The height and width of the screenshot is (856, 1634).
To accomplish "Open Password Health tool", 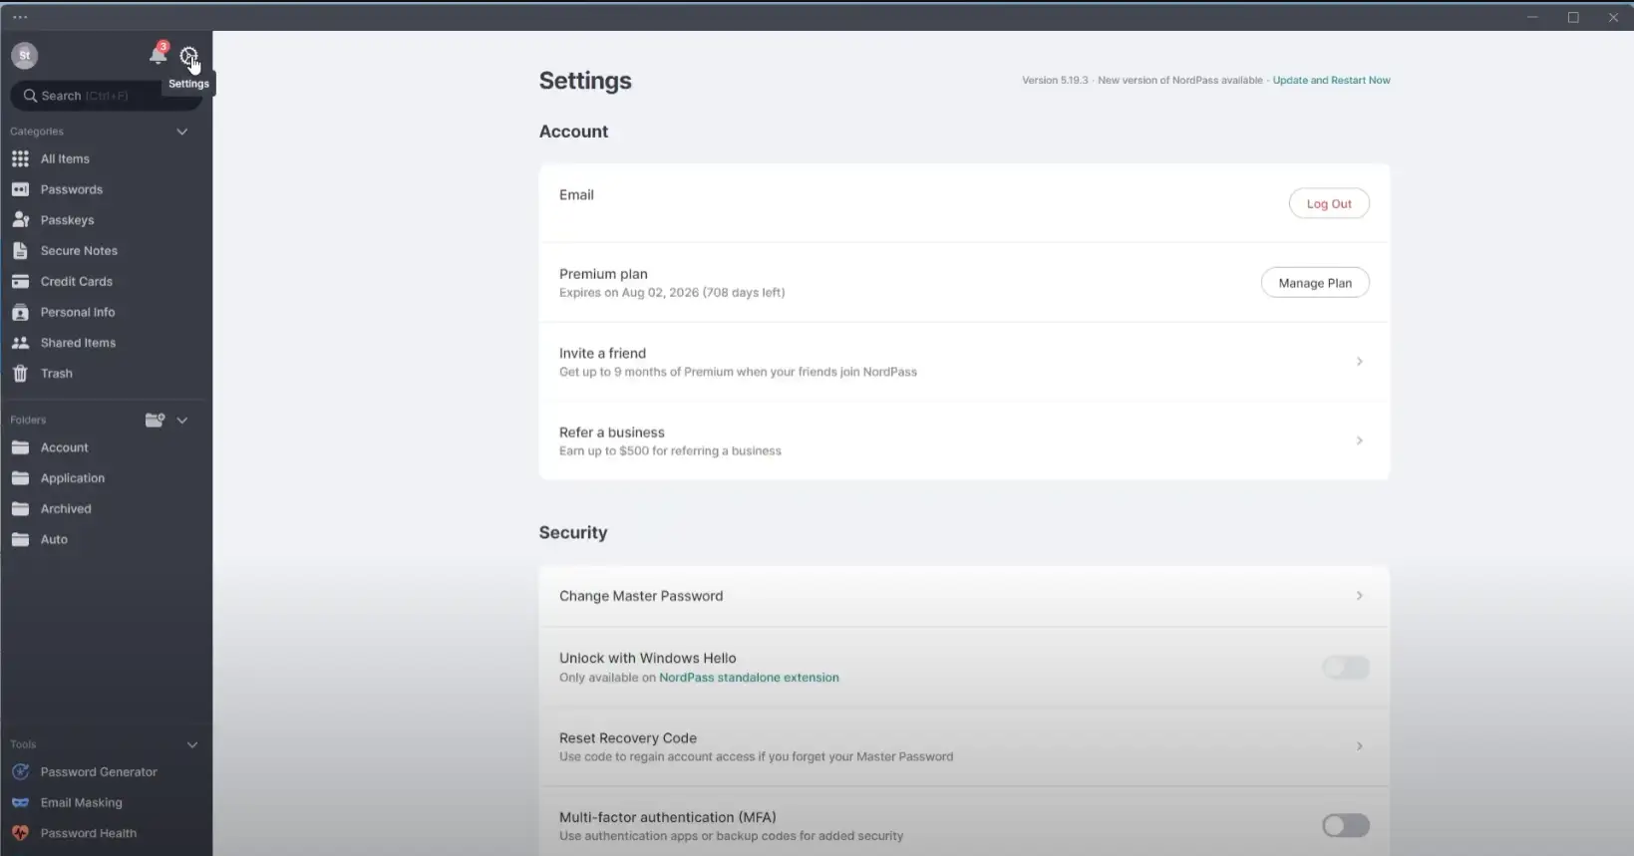I will click(88, 834).
